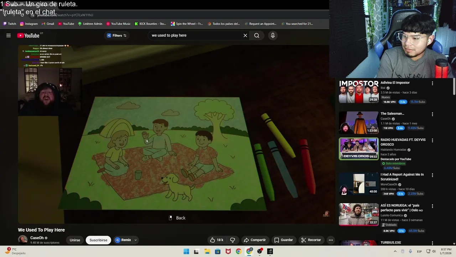Viewport: 456px width, 257px height.
Task: Open options menu for 'The Salesman...'
Action: pos(432,114)
